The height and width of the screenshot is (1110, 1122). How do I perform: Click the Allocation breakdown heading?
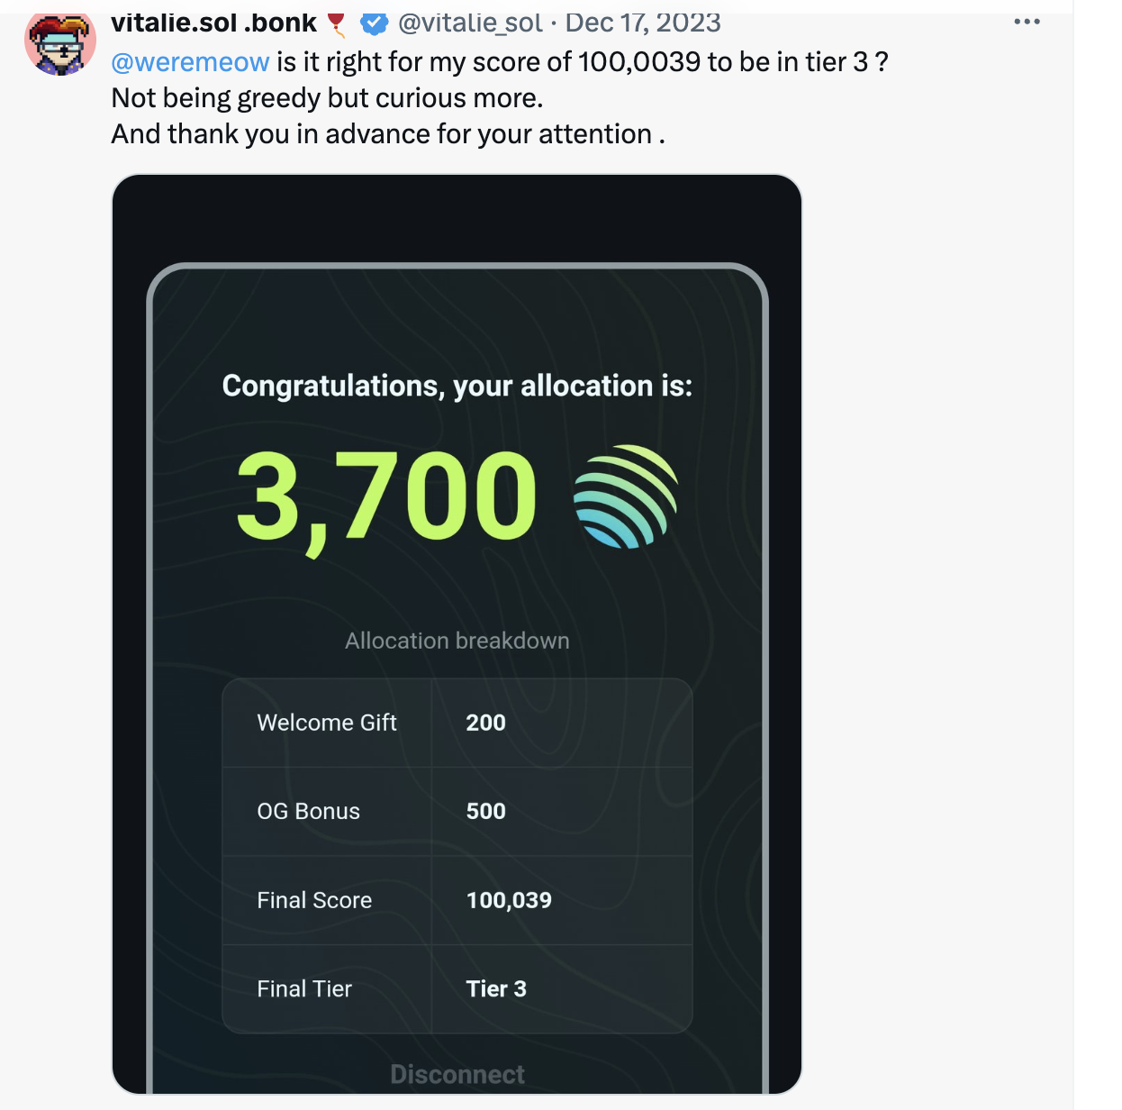[x=457, y=641]
